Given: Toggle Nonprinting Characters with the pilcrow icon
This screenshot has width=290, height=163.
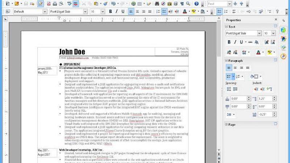Looking at the screenshot, I should [182, 4].
